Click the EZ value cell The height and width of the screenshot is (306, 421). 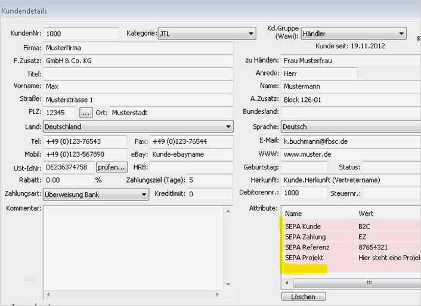point(389,237)
